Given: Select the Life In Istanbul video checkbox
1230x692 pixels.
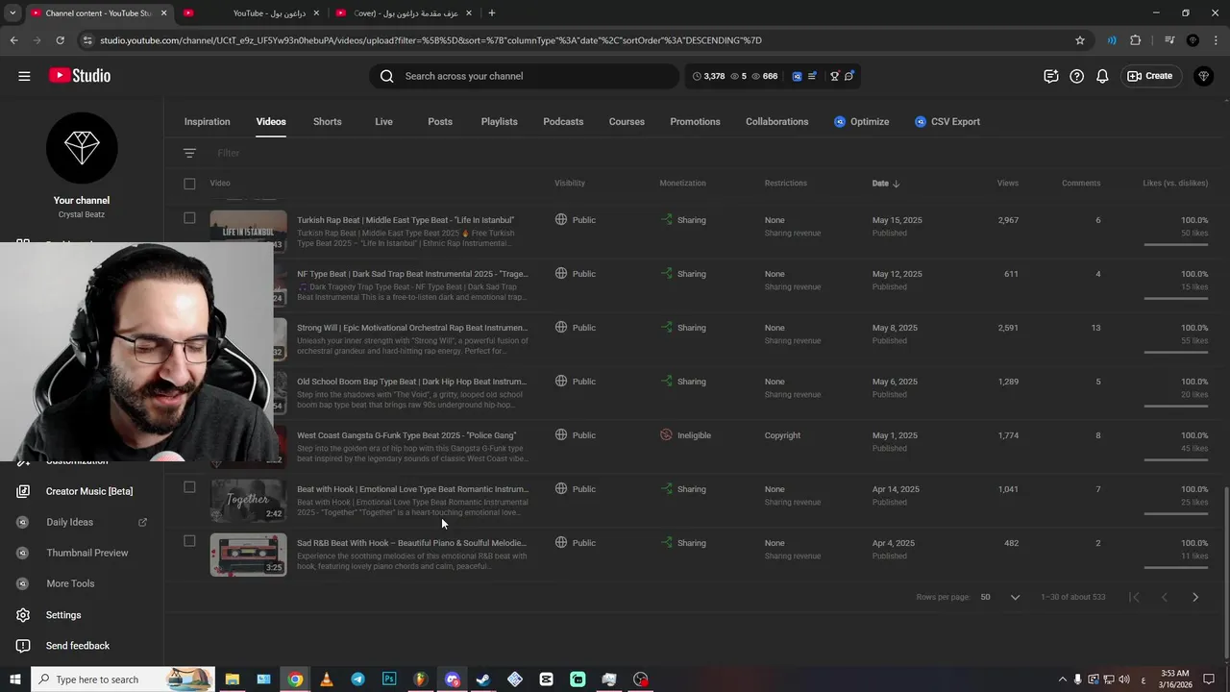Looking at the screenshot, I should [x=189, y=218].
